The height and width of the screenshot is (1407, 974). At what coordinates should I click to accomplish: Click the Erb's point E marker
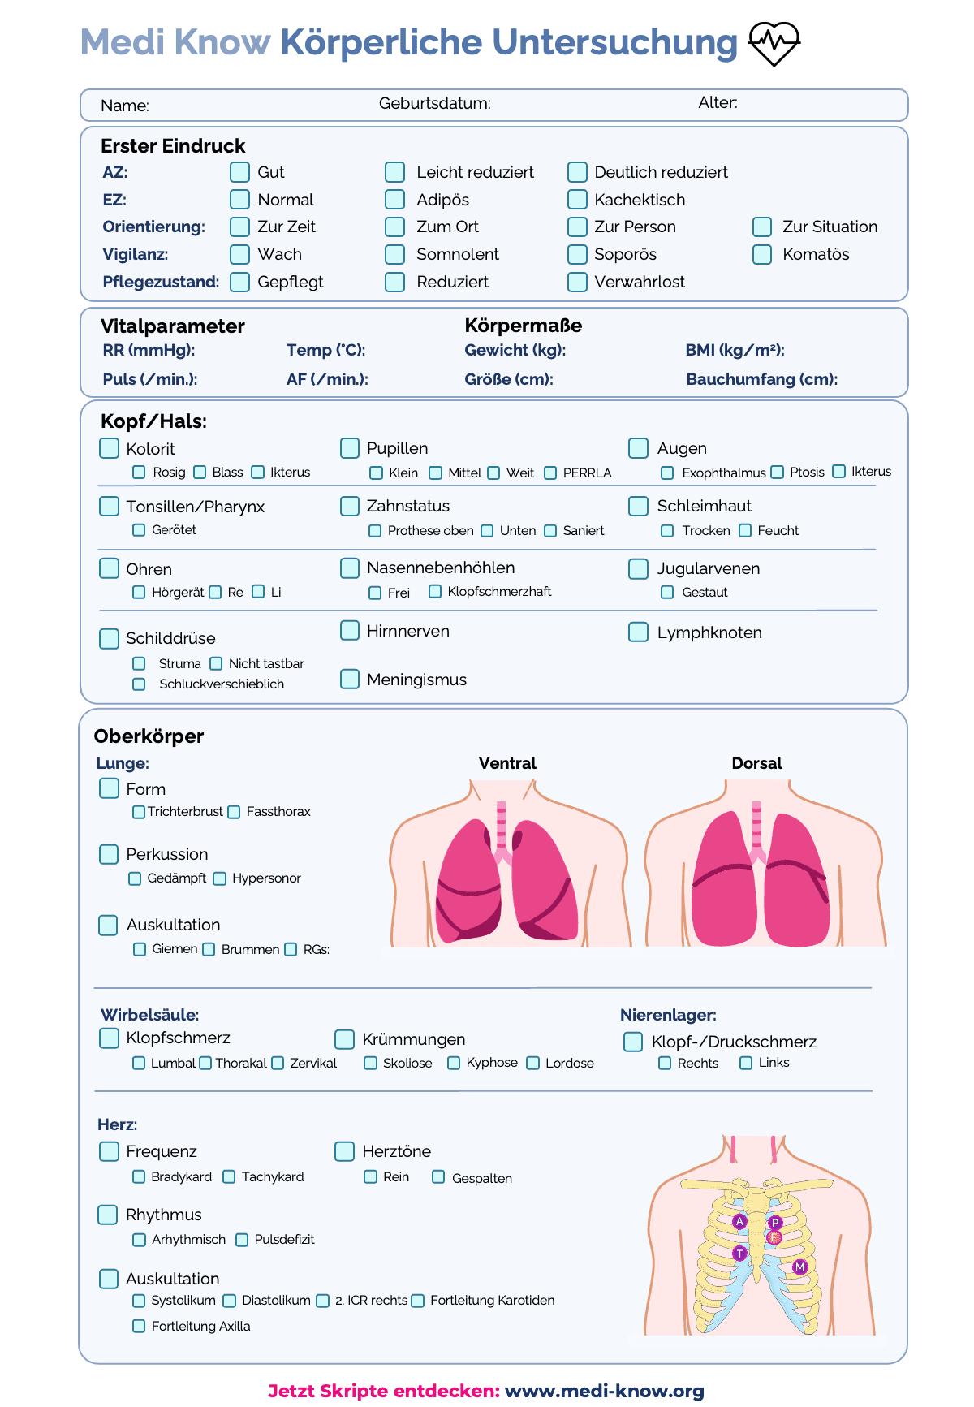tap(774, 1237)
